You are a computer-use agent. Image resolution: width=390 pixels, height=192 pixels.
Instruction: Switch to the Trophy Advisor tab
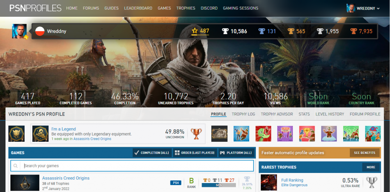pos(277,114)
